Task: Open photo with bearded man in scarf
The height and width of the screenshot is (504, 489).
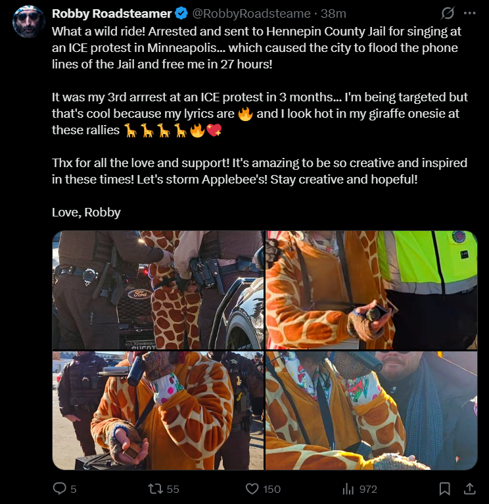Action: click(371, 411)
